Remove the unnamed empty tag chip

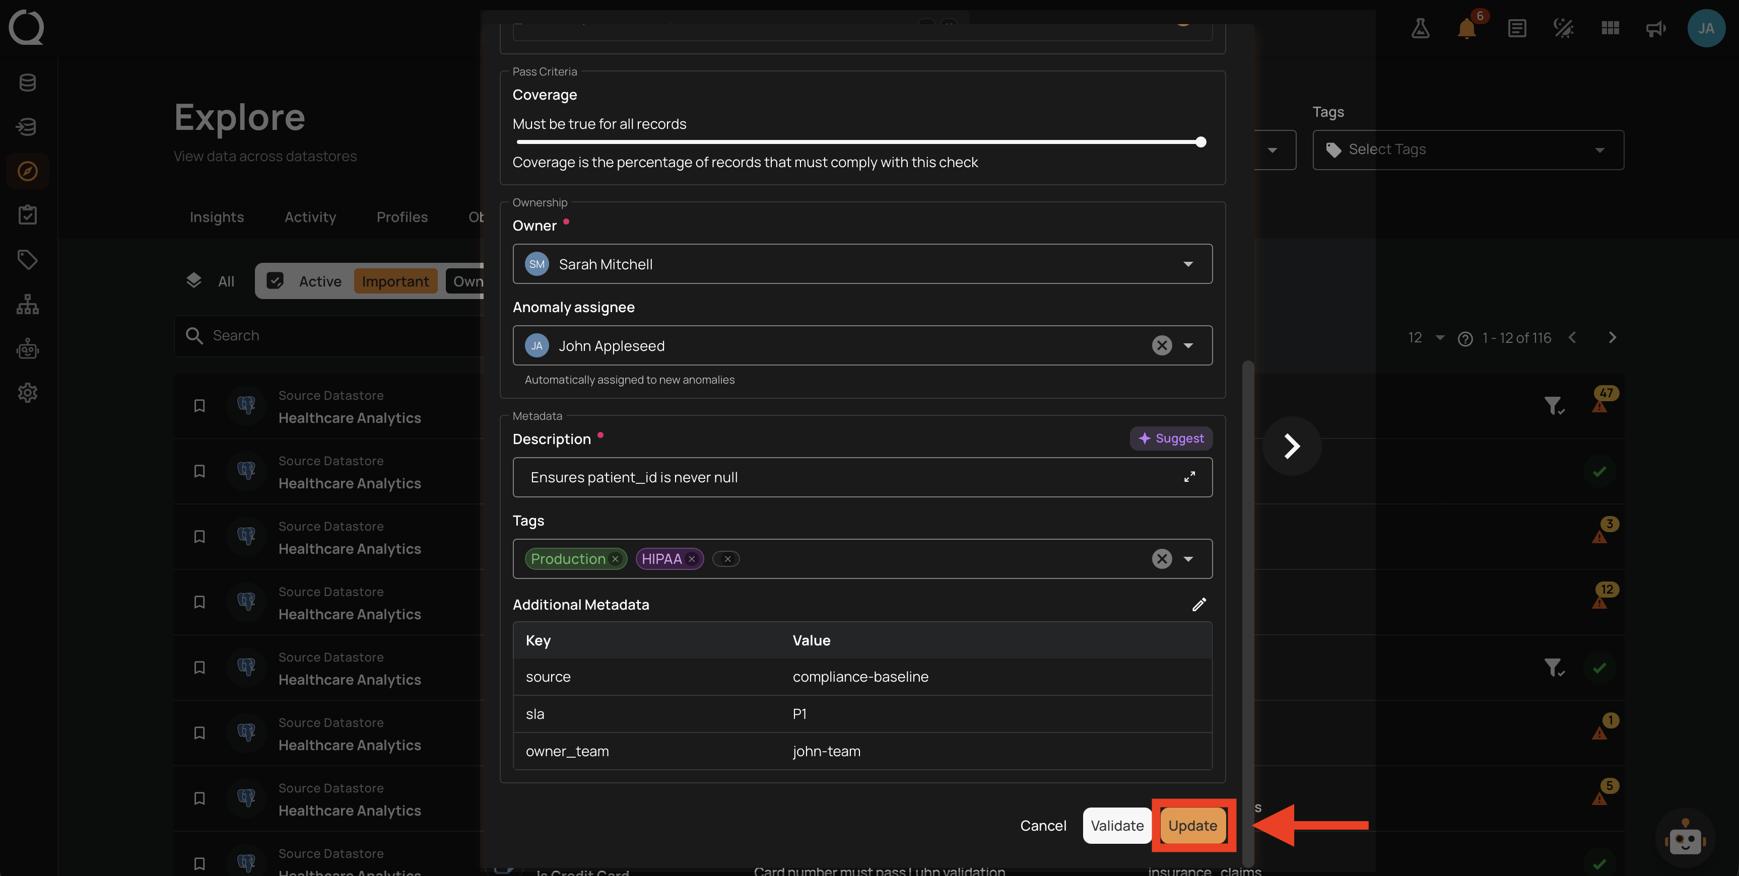pyautogui.click(x=727, y=559)
